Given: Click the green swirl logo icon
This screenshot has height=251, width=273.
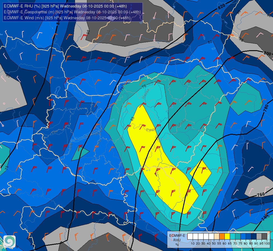Looking at the screenshot, I should tap(9, 242).
